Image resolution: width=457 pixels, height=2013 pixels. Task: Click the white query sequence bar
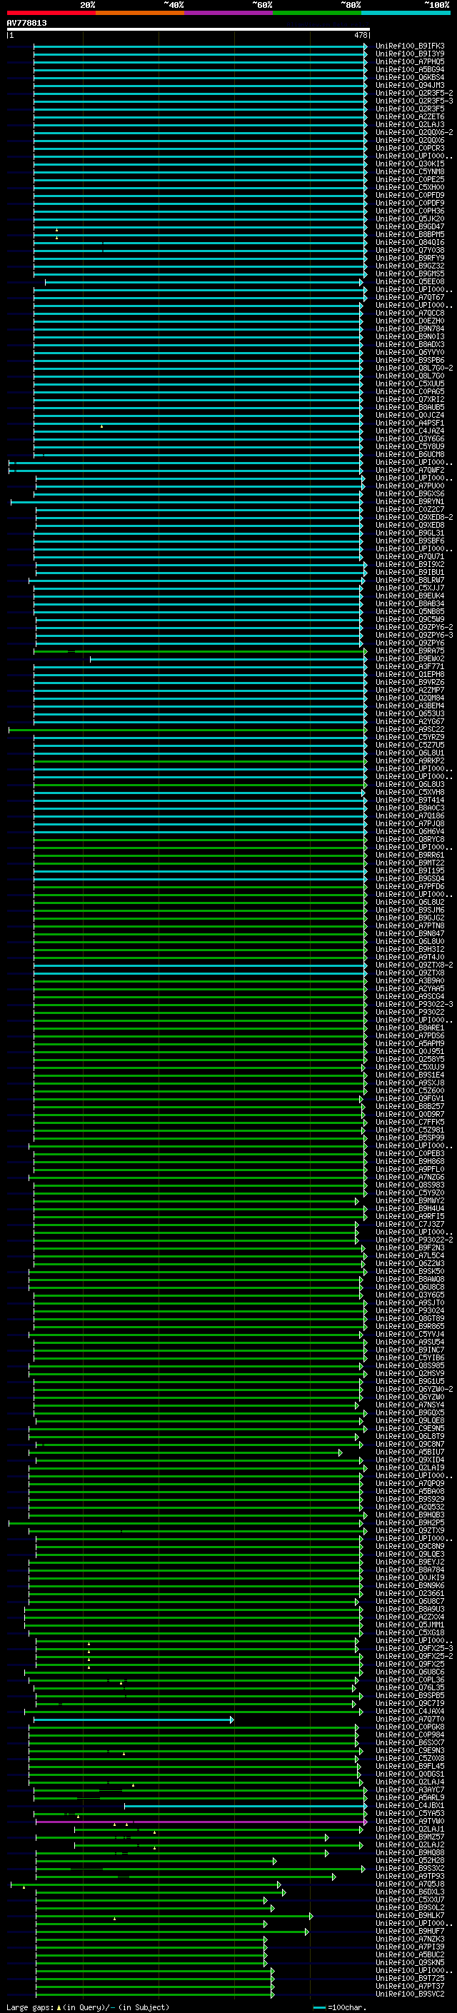(x=189, y=30)
